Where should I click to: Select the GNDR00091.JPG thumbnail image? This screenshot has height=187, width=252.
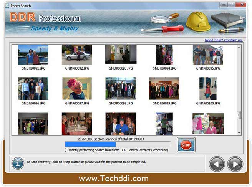33,55
